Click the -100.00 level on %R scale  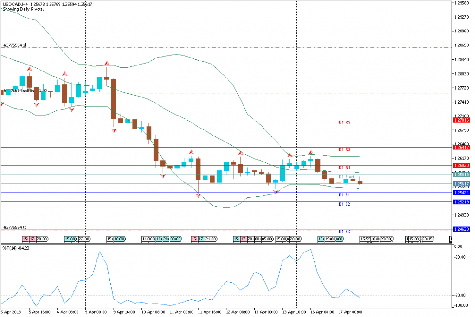(461, 305)
